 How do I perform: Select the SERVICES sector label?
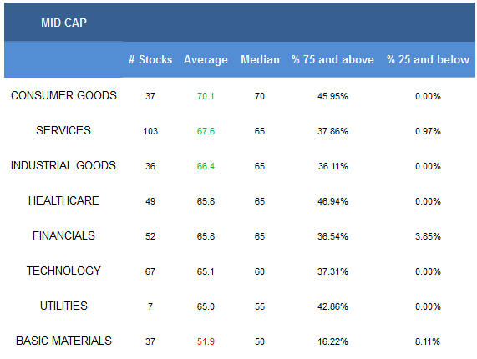click(x=63, y=130)
